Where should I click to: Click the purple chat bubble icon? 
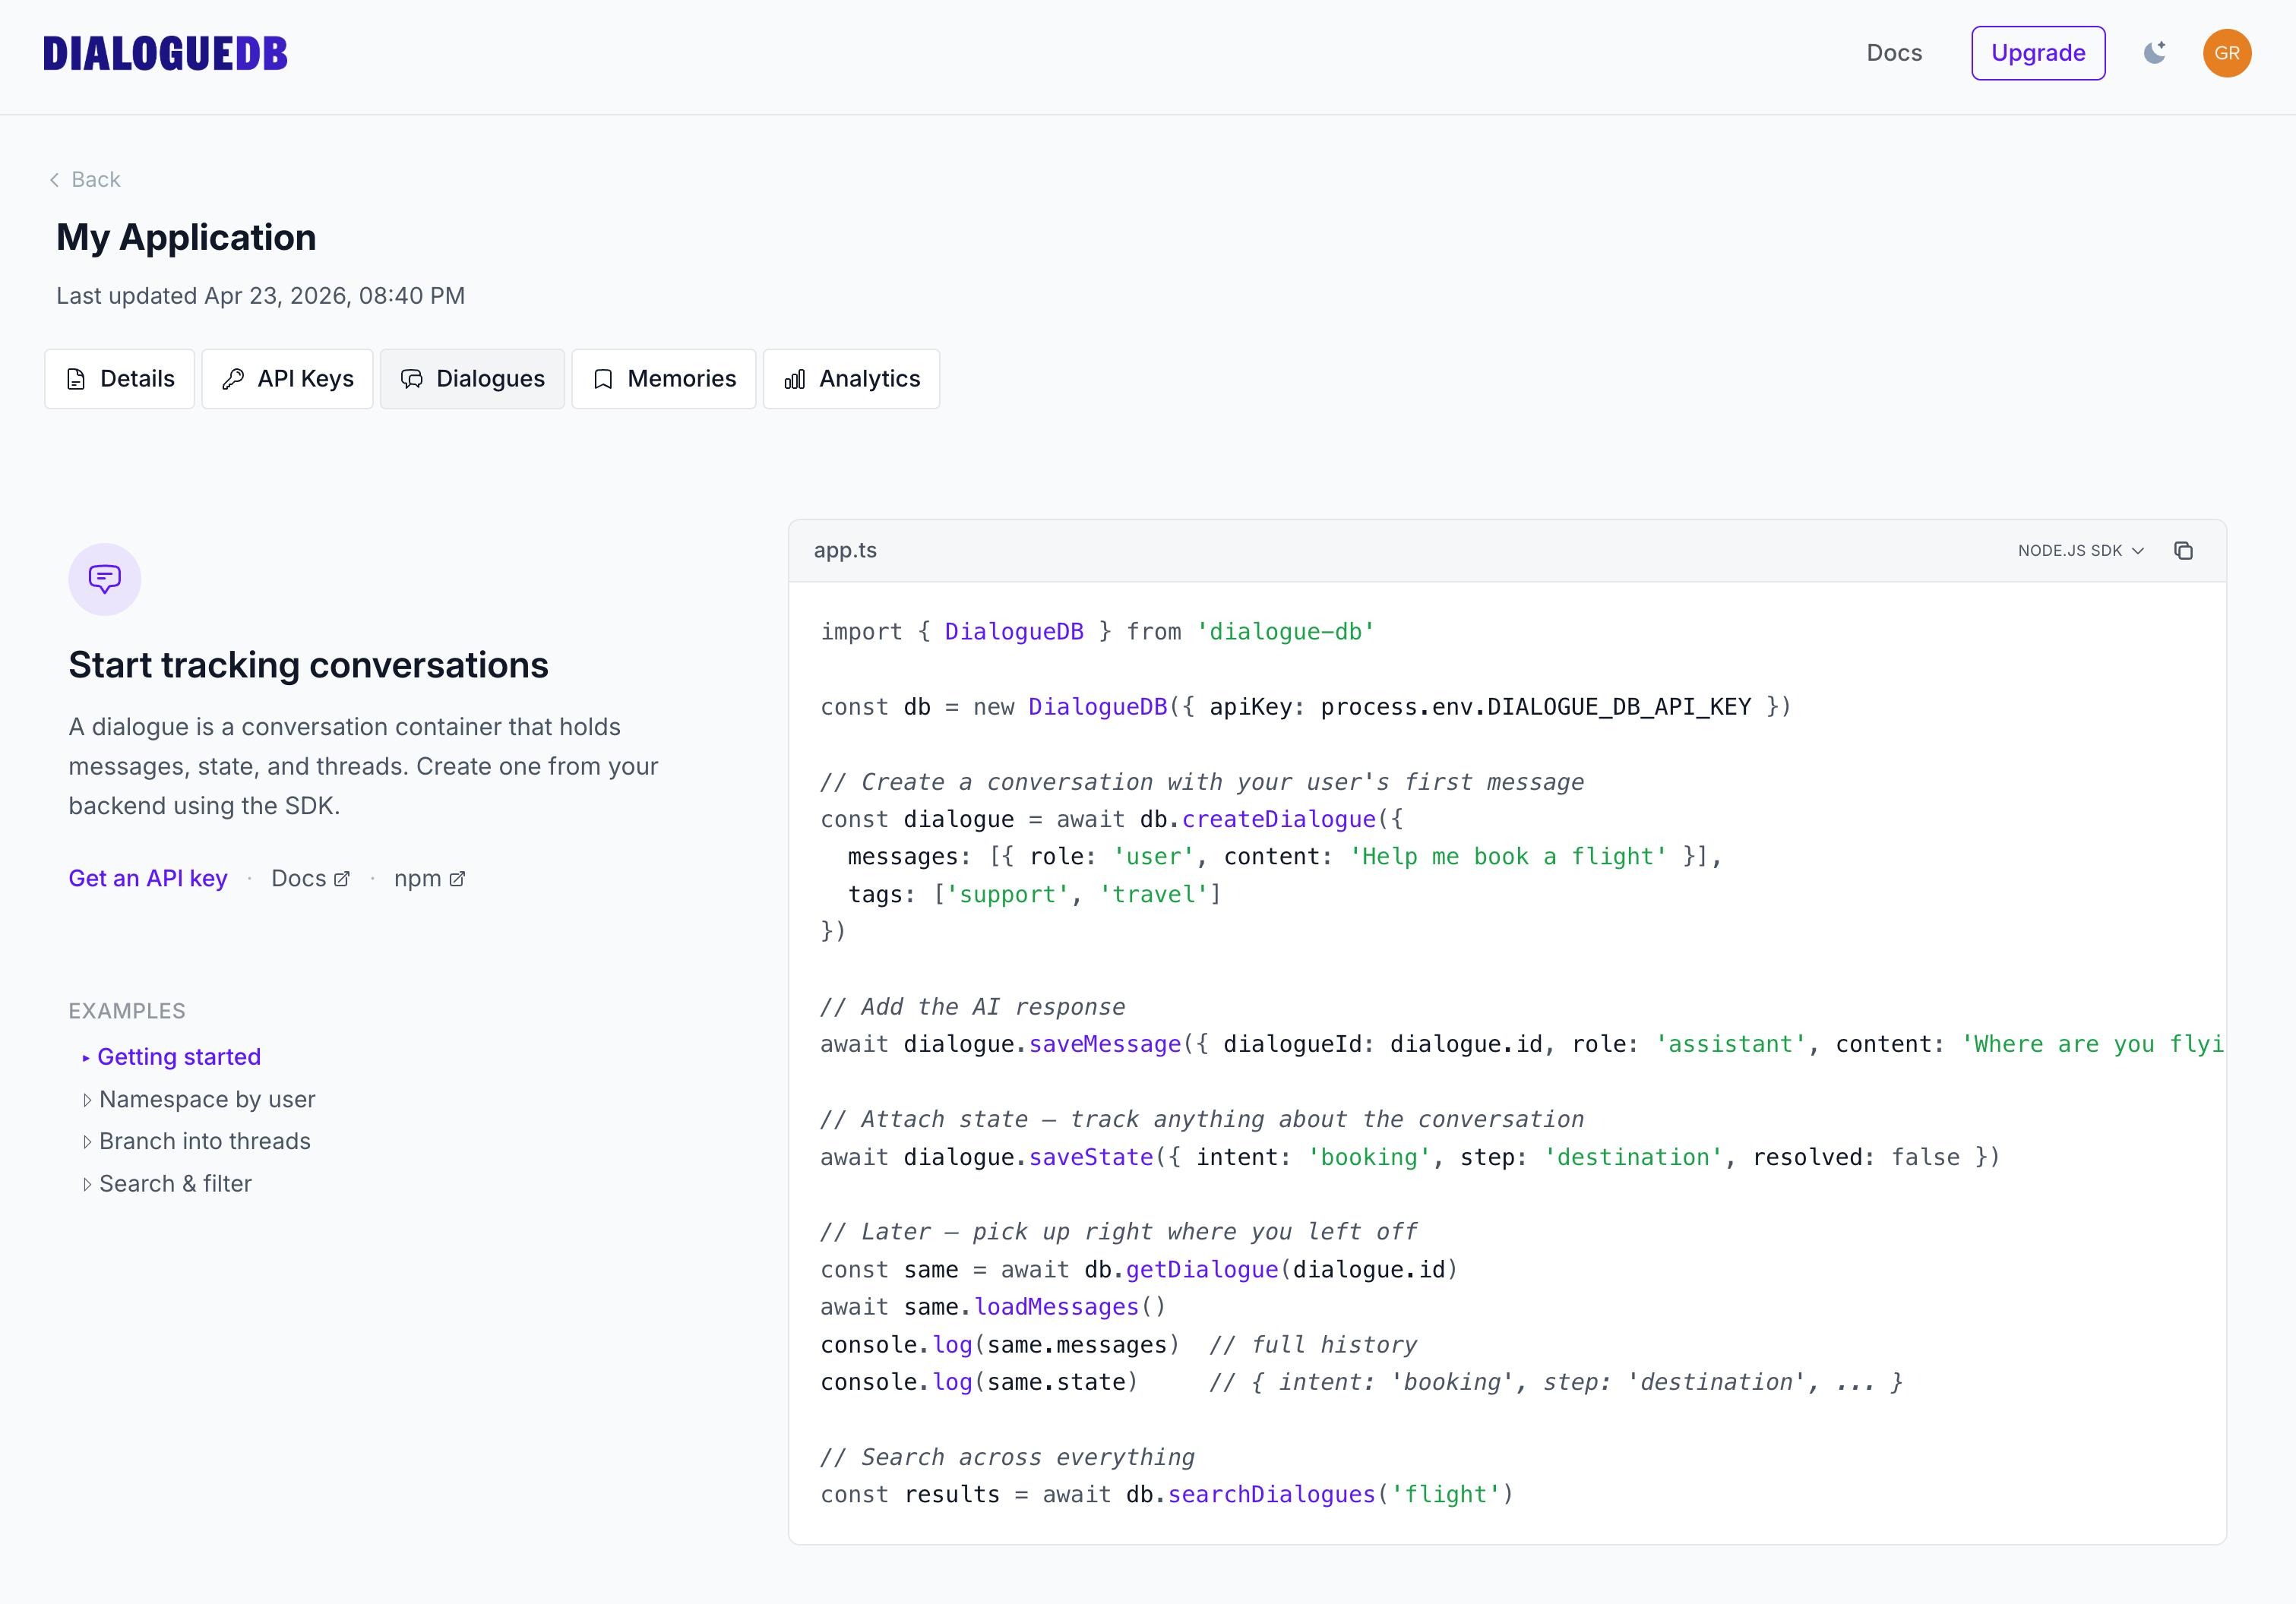click(105, 579)
